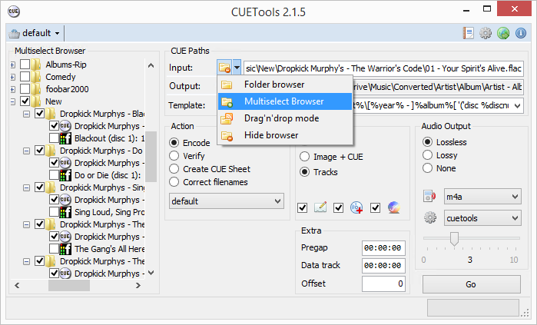Open the cuetools encoder dropdown
The height and width of the screenshot is (325, 537).
click(482, 218)
